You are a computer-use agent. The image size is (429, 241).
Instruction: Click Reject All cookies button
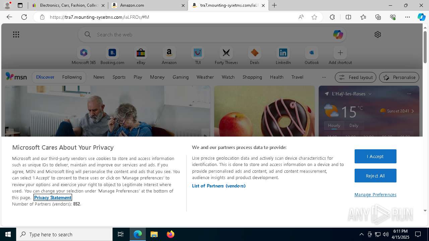[x=375, y=176]
